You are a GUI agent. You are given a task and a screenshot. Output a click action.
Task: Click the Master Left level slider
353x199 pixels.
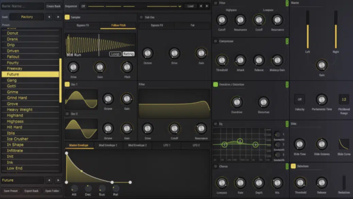point(307,30)
